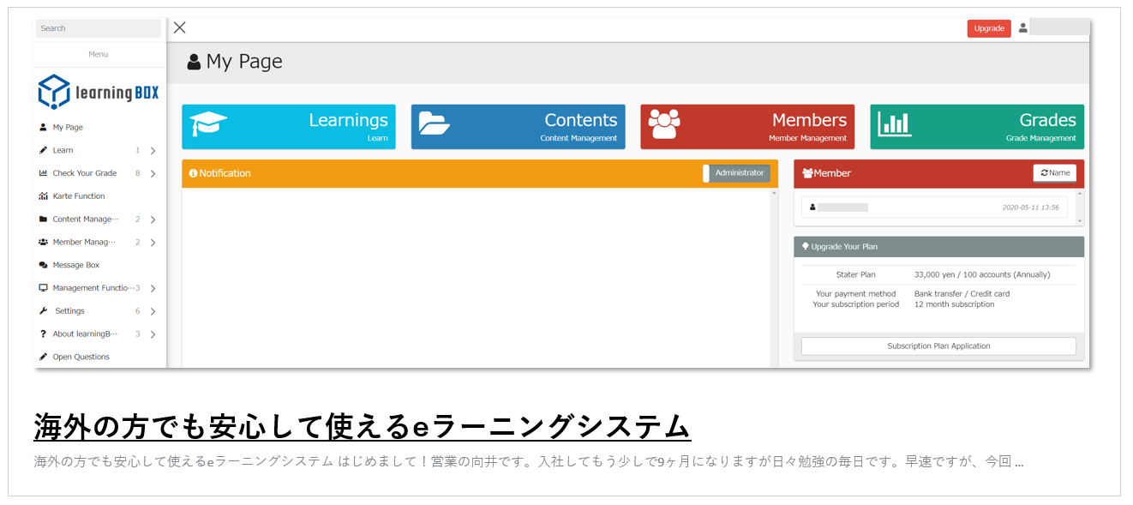The image size is (1133, 505).
Task: Click the bar chart icon on Grades tile
Action: tap(895, 125)
